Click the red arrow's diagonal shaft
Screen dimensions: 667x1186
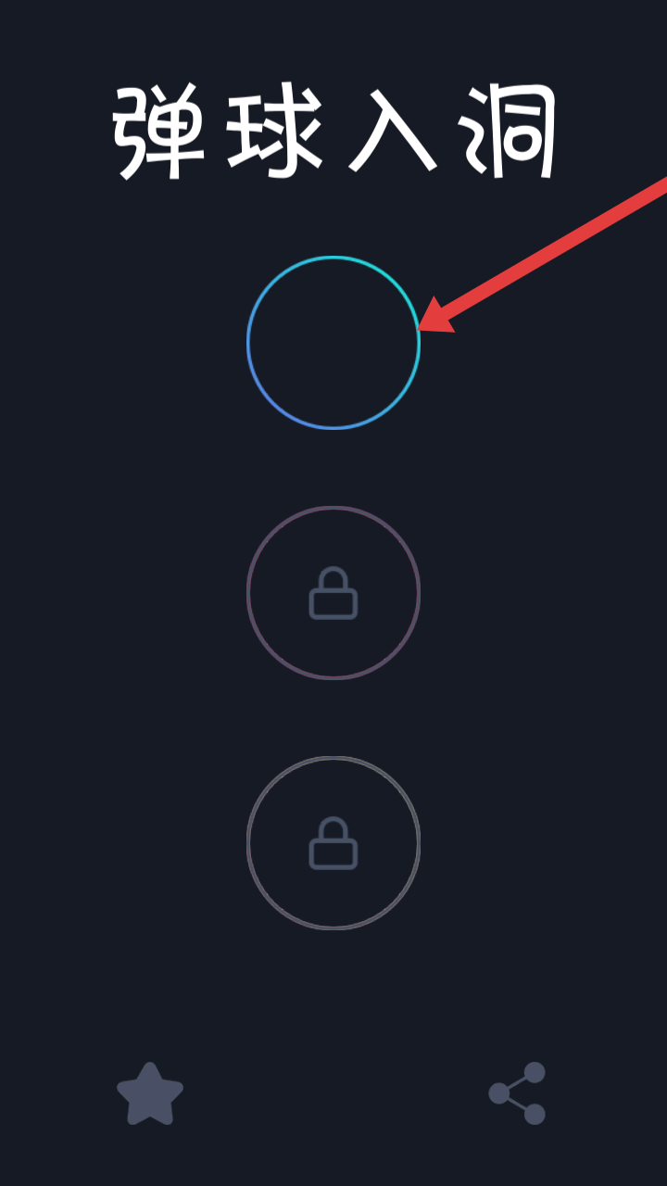click(x=556, y=247)
